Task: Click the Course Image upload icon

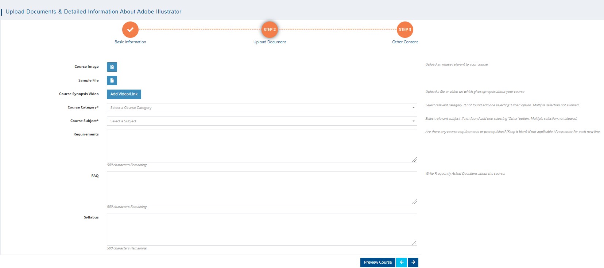Action: coord(112,67)
